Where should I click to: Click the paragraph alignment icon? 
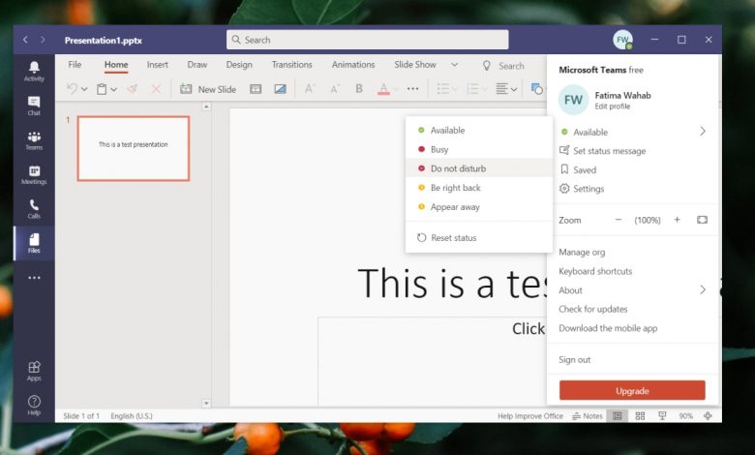[x=501, y=89]
